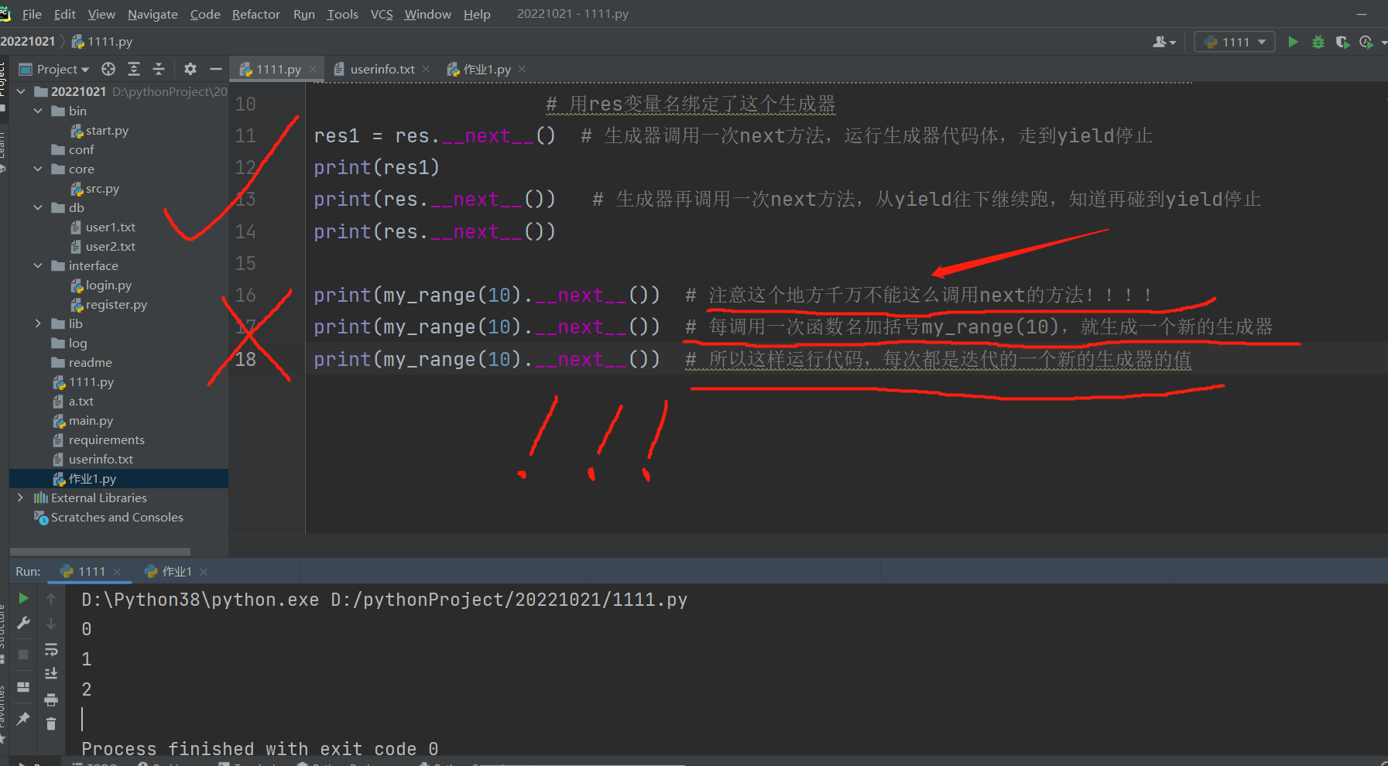Open run settings wrench icon
1388x766 pixels.
coord(23,623)
